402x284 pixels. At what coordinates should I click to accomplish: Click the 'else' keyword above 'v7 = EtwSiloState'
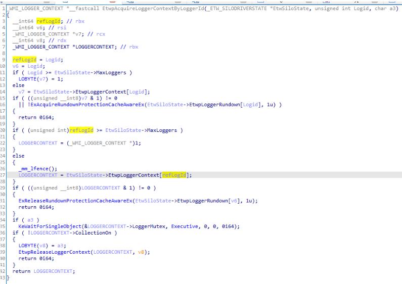click(x=19, y=85)
